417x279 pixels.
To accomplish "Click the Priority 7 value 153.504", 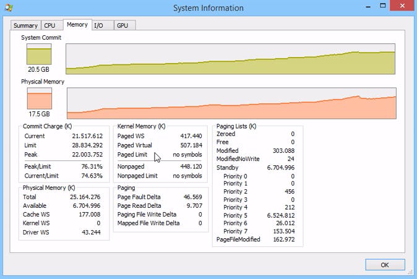I will point(284,231).
